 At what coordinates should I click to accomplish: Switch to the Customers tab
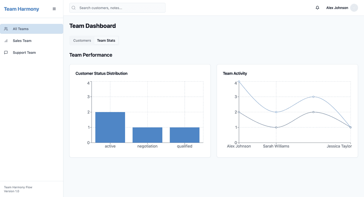pos(82,40)
